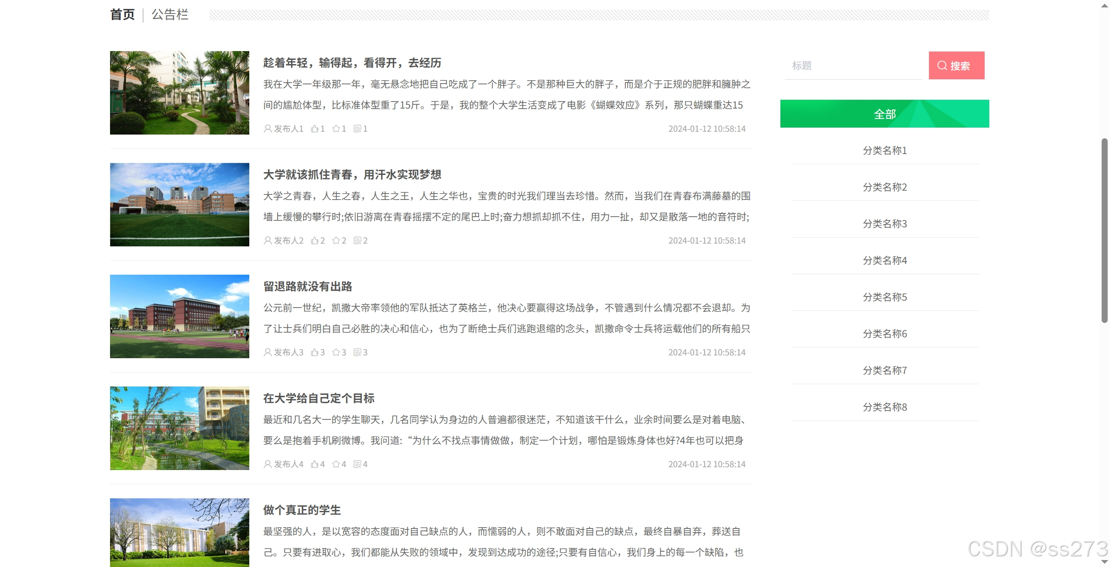The width and height of the screenshot is (1110, 567).
Task: Click the scrollbar down arrow
Action: click(1104, 562)
